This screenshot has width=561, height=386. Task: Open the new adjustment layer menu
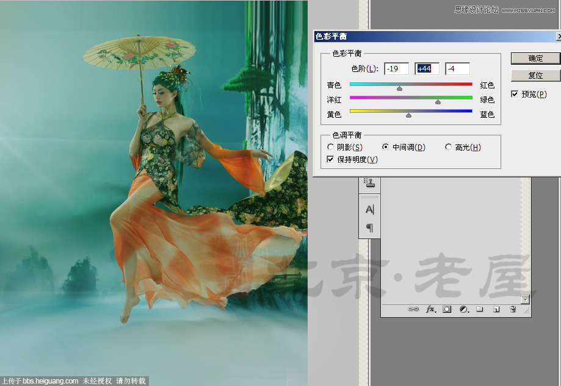pyautogui.click(x=464, y=309)
